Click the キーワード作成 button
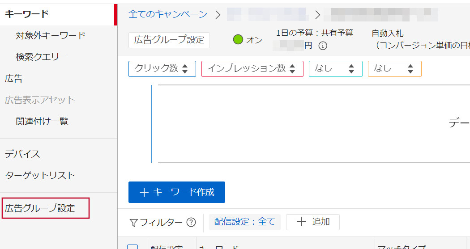The height and width of the screenshot is (249, 470). (177, 192)
